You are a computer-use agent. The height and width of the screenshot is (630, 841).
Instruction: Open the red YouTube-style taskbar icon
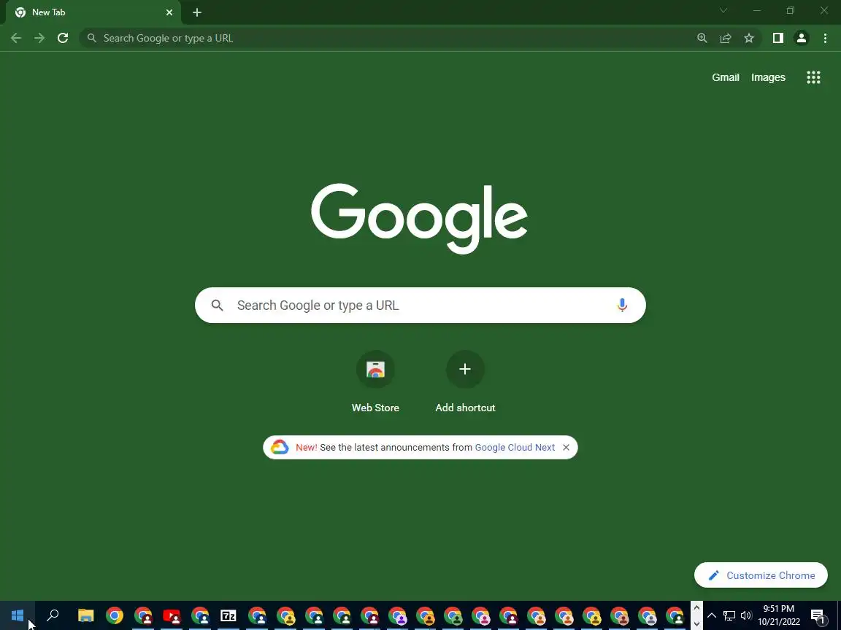pyautogui.click(x=172, y=615)
